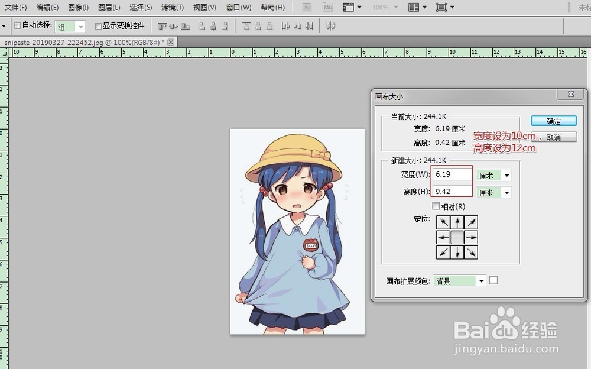591x369 pixels.
Task: Open the width unit 厘米 dropdown
Action: point(493,176)
